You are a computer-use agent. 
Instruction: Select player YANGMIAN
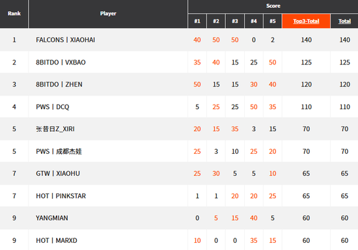point(52,218)
